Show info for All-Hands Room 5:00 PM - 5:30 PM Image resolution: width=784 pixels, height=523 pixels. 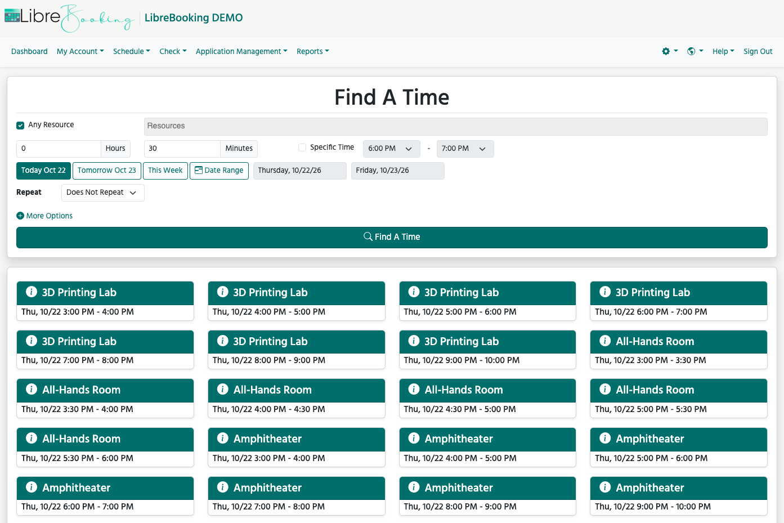(x=605, y=389)
